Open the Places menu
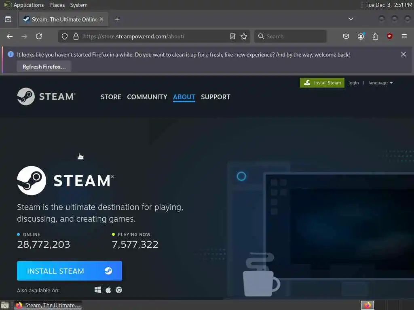 coord(57,5)
